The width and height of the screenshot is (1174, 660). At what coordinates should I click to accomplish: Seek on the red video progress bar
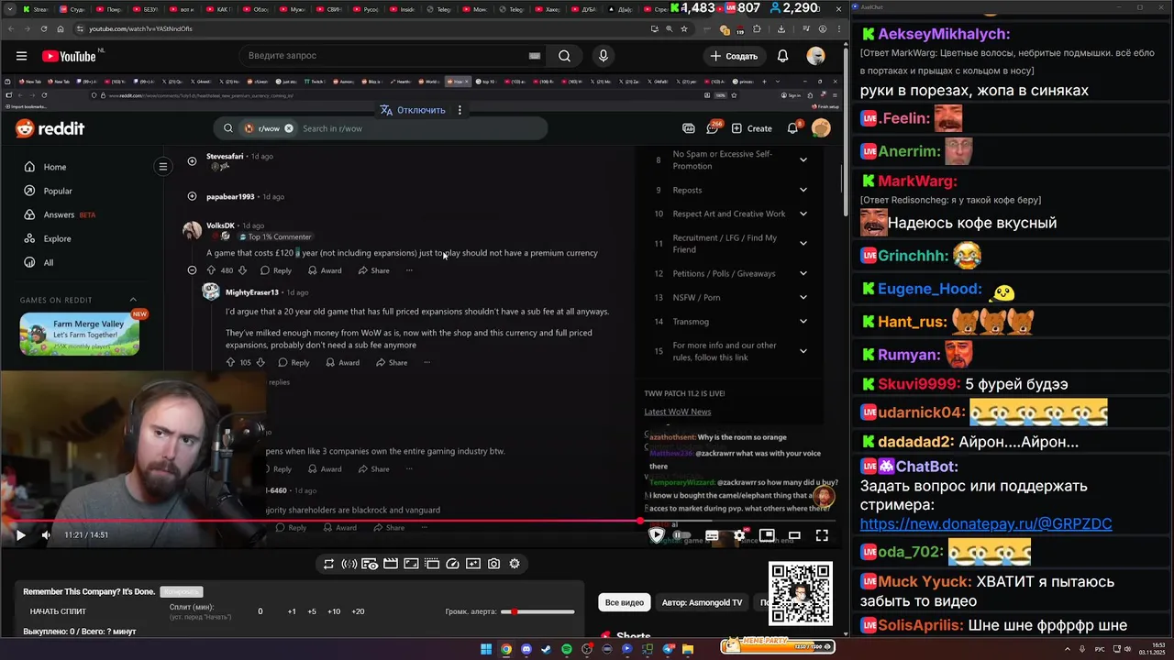[x=419, y=521]
